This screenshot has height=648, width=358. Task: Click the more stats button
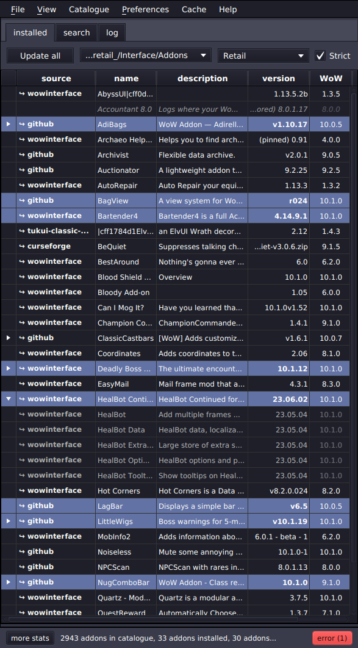30,638
